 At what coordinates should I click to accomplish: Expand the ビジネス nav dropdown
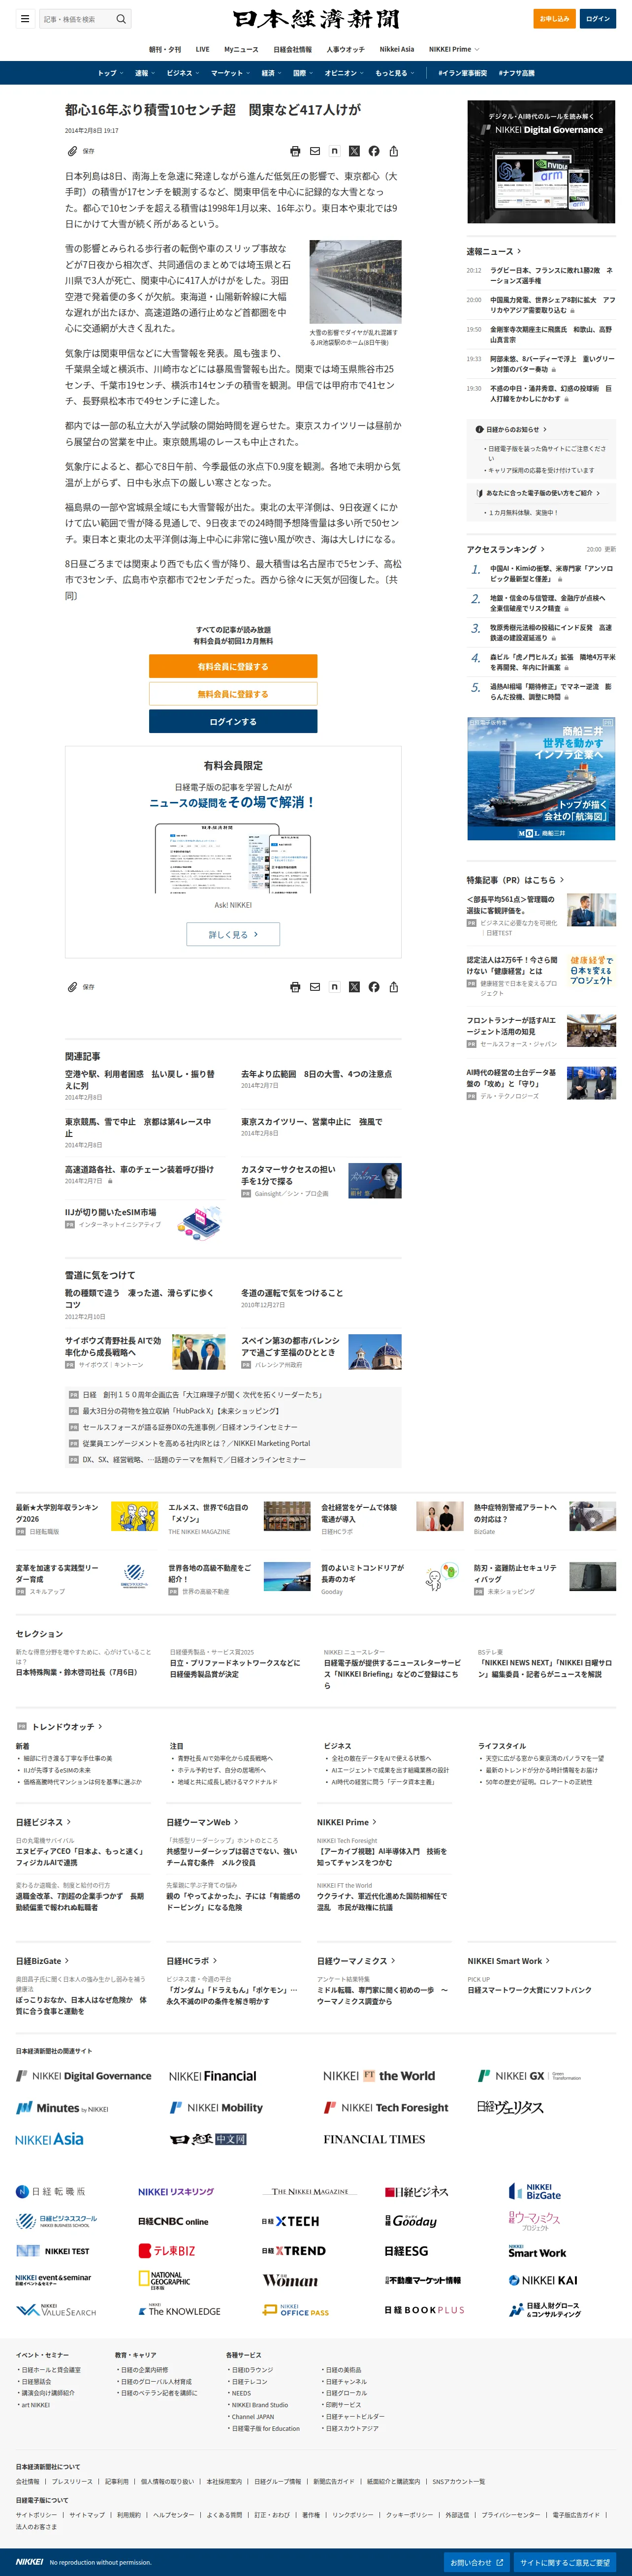pos(182,73)
